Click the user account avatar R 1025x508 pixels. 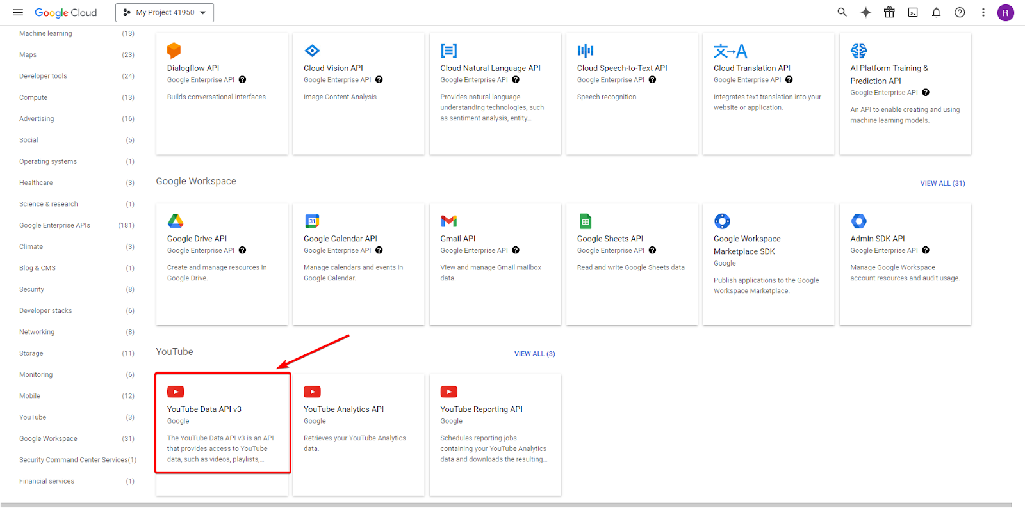coord(1005,13)
